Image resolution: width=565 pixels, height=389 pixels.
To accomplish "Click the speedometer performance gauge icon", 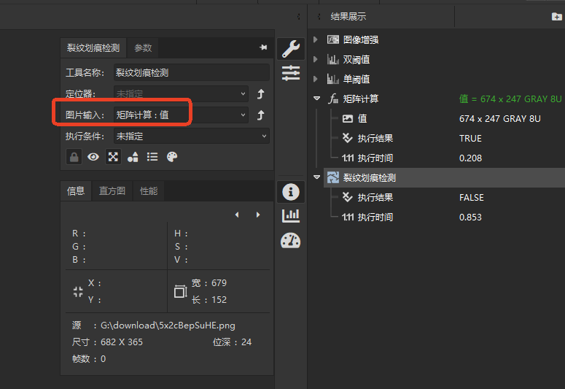I will pos(291,240).
